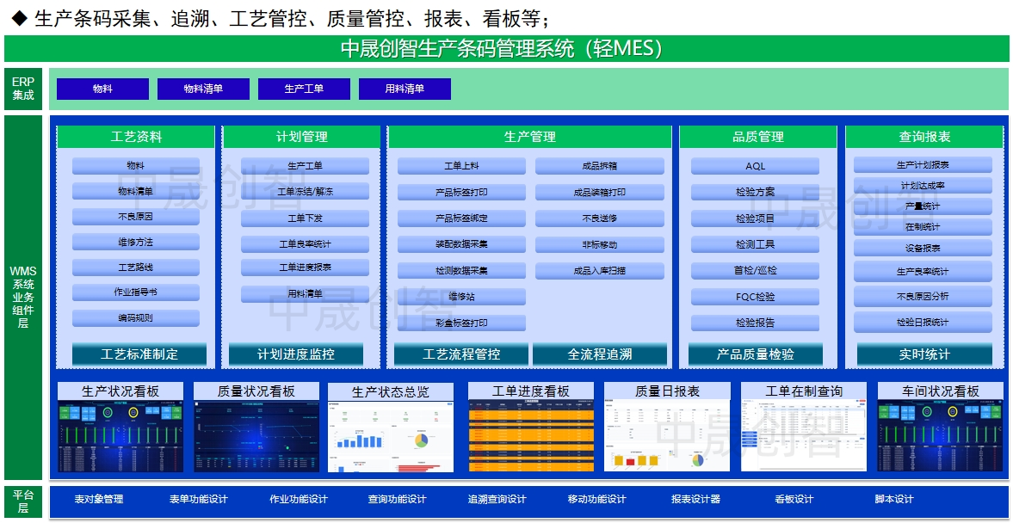
Task: Click 工艺标准制定 footer label
Action: (139, 354)
